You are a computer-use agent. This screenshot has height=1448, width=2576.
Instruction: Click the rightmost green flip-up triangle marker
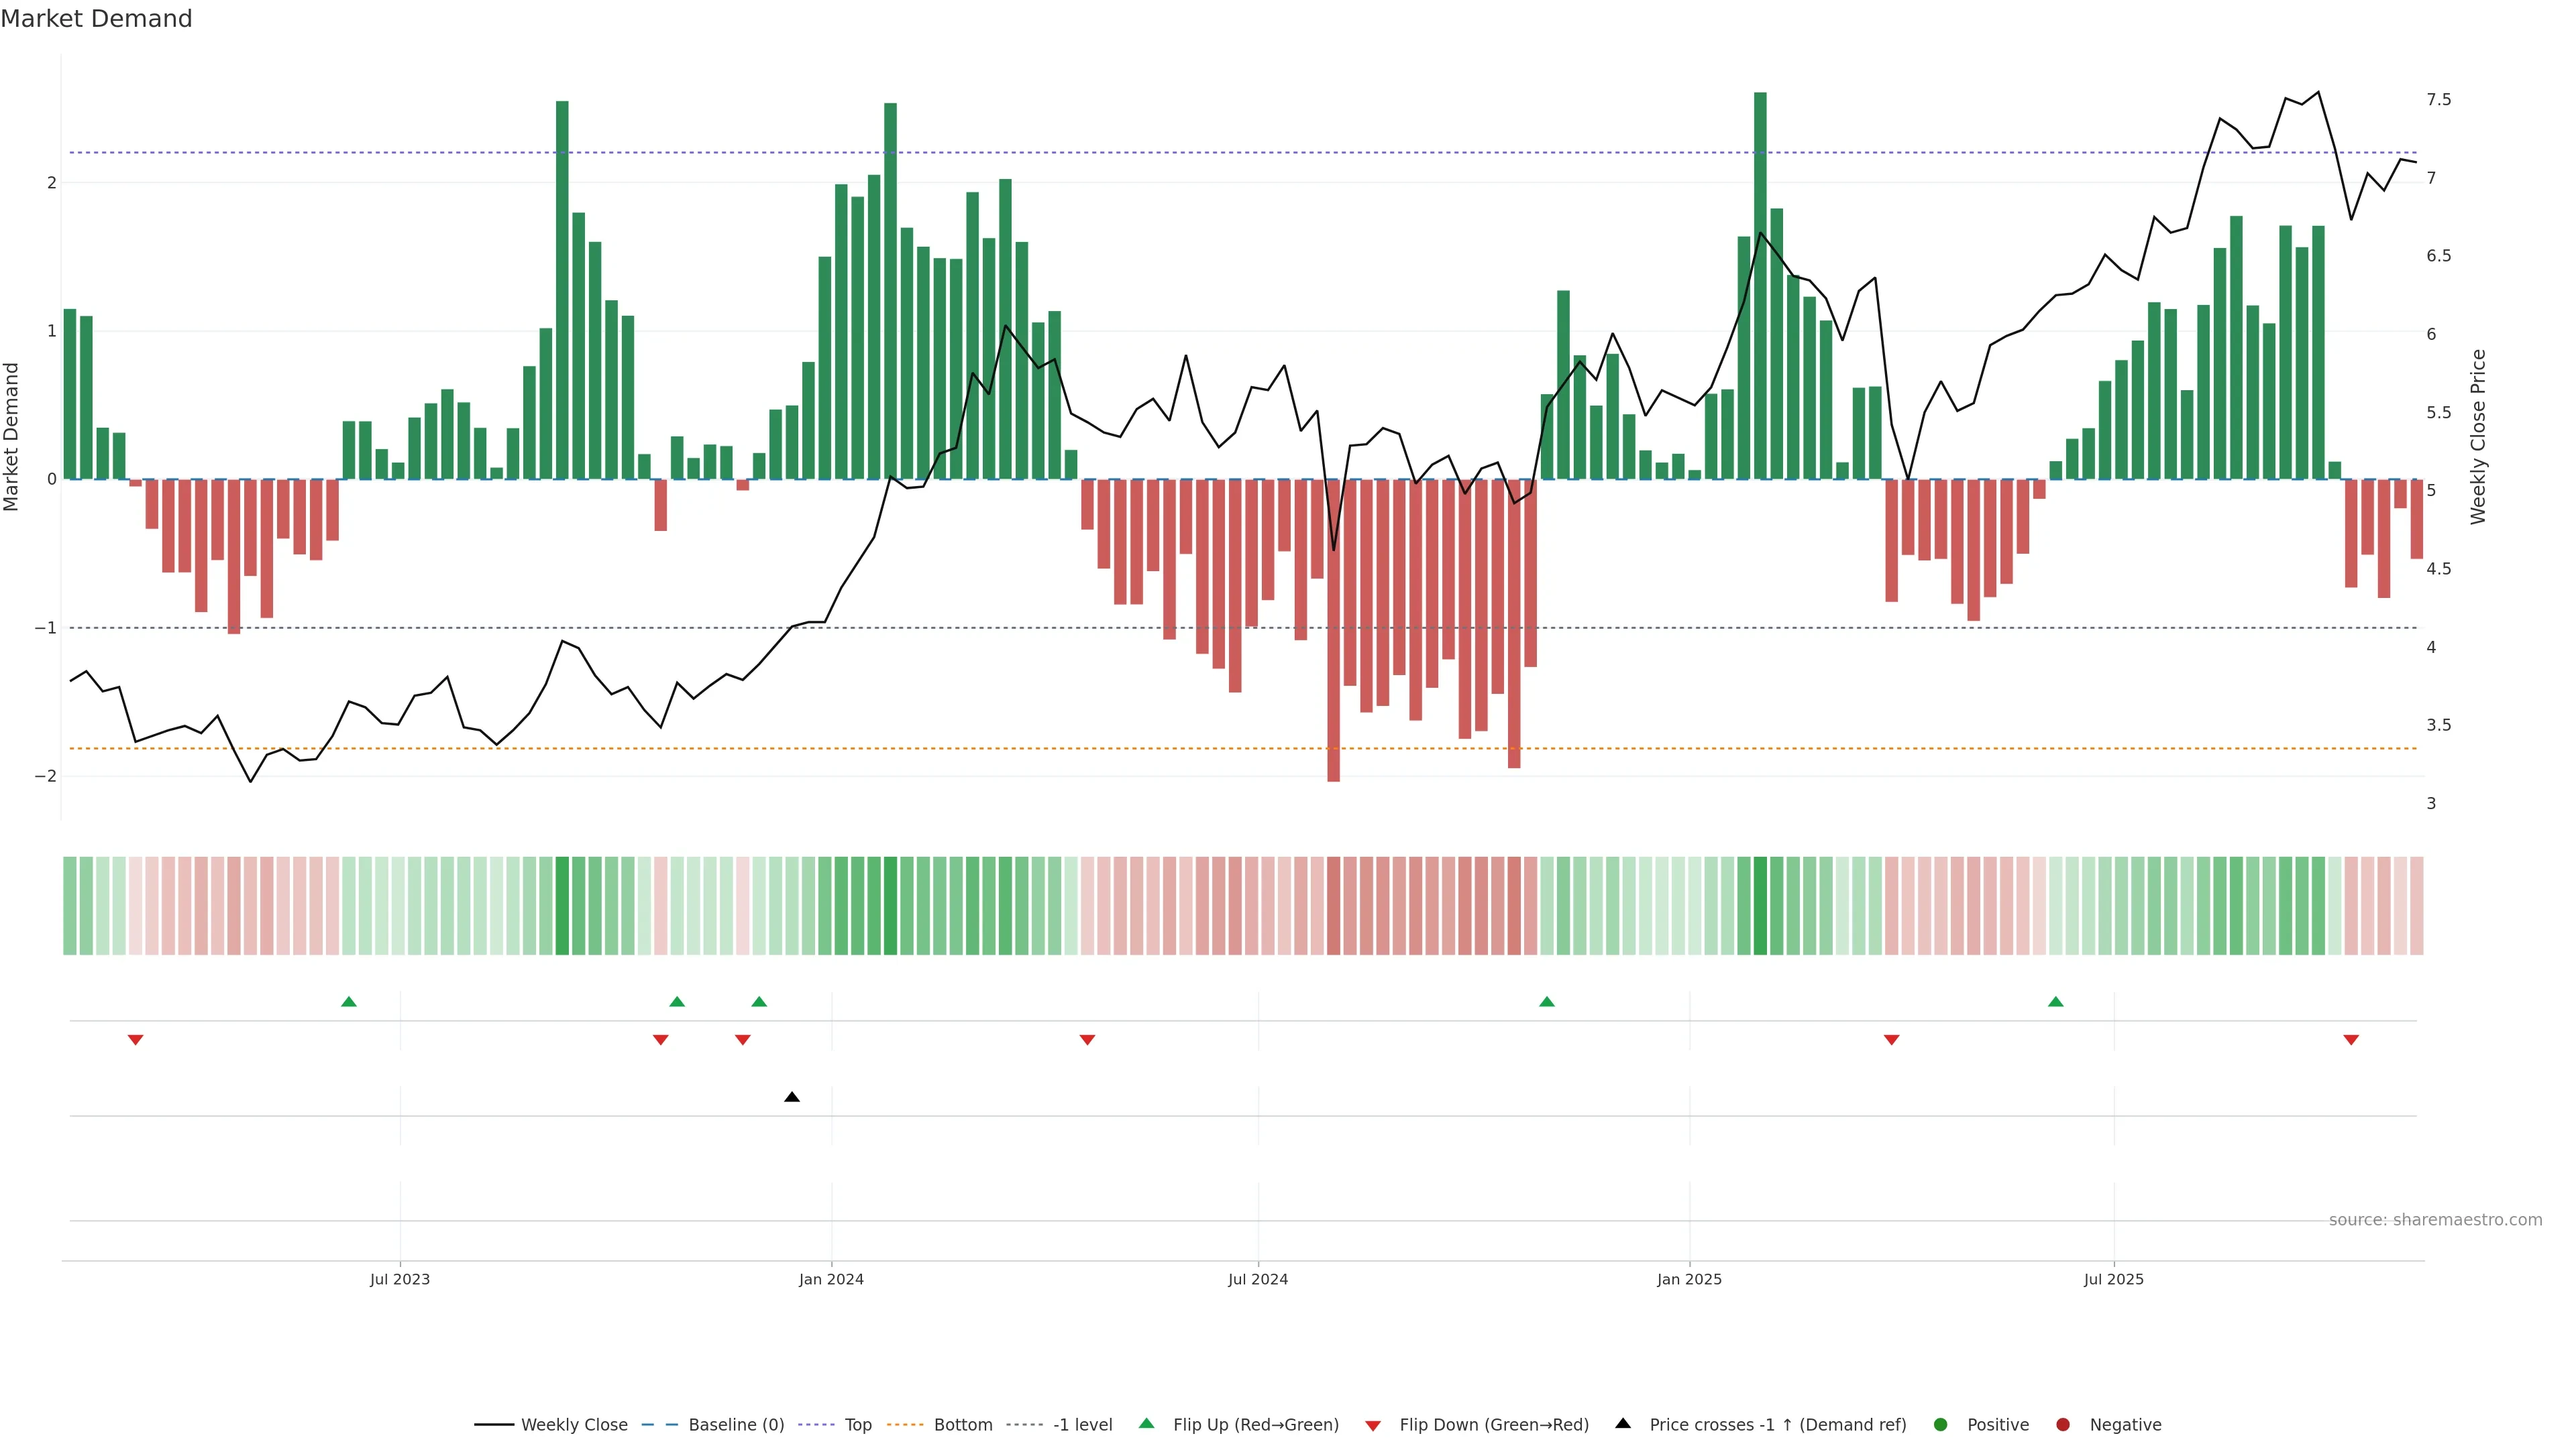[2056, 1002]
